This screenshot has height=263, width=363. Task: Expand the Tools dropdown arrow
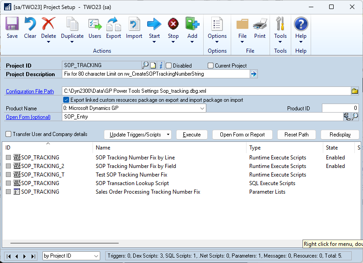[280, 42]
